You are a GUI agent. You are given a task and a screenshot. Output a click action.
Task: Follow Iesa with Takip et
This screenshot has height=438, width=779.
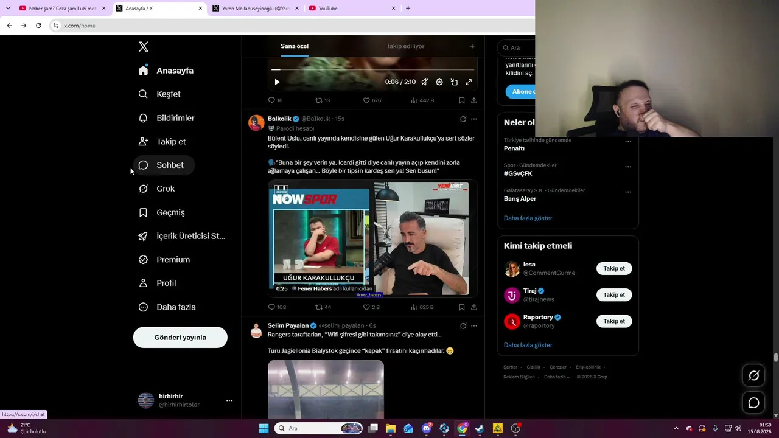point(614,268)
